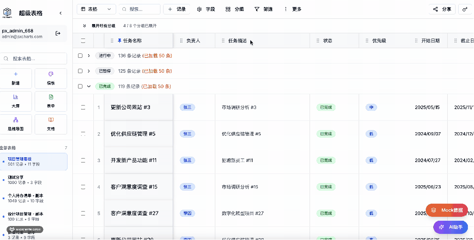Tick the checkbox for the 已完成 group
This screenshot has height=240, width=474.
pos(80,86)
